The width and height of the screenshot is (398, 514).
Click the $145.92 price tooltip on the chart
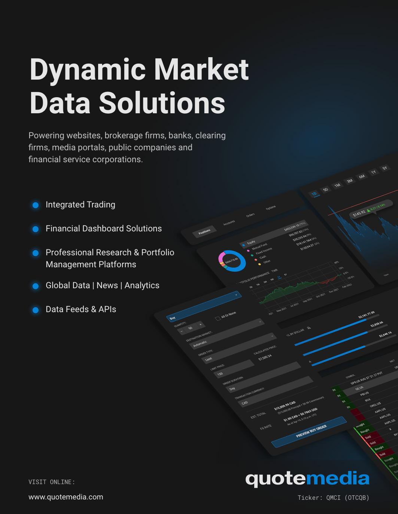372,209
